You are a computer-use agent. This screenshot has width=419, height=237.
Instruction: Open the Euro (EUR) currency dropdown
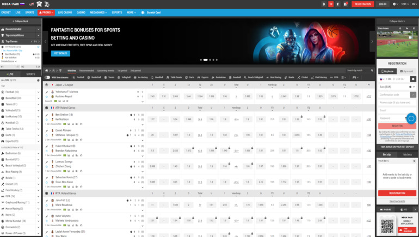click(x=397, y=87)
